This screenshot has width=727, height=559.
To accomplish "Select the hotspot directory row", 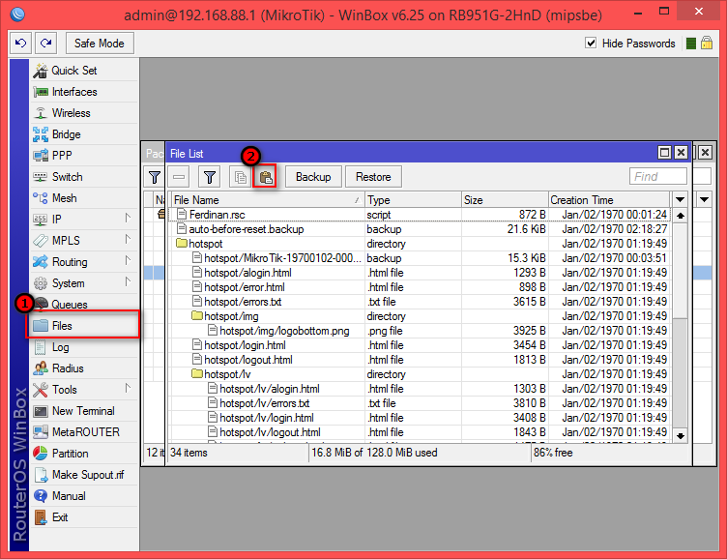I will (421, 244).
